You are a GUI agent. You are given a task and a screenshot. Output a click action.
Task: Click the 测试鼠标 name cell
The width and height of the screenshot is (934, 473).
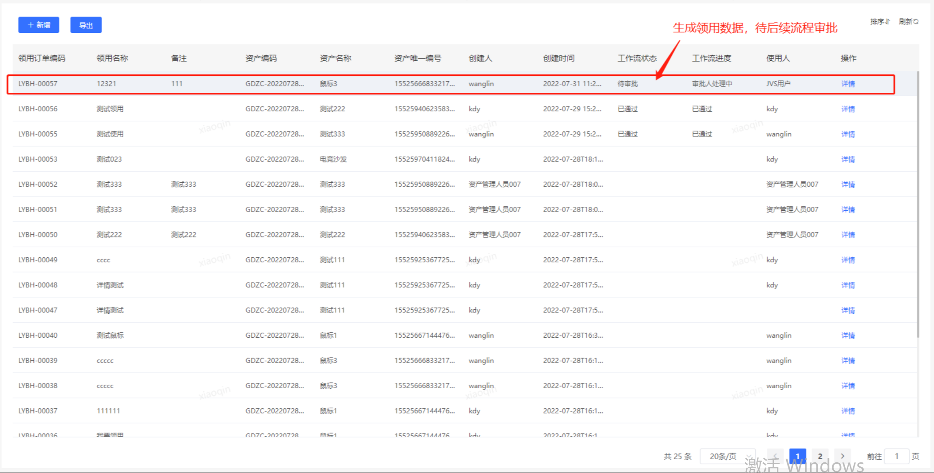tap(110, 335)
